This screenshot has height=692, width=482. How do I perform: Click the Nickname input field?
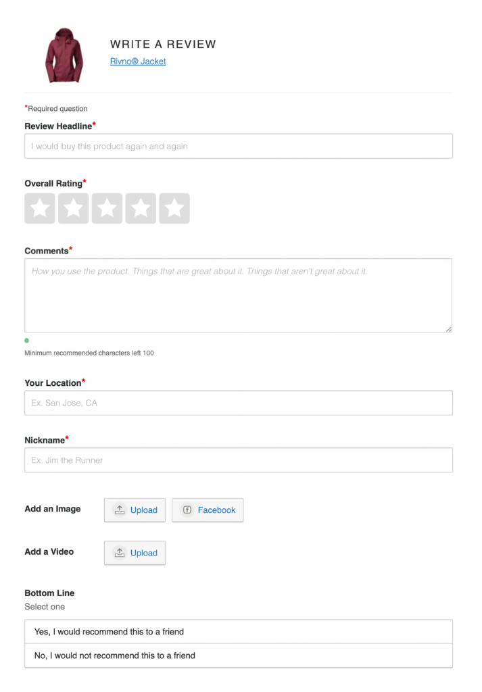(x=238, y=460)
